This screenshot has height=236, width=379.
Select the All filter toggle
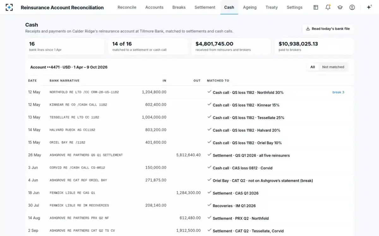(x=313, y=67)
